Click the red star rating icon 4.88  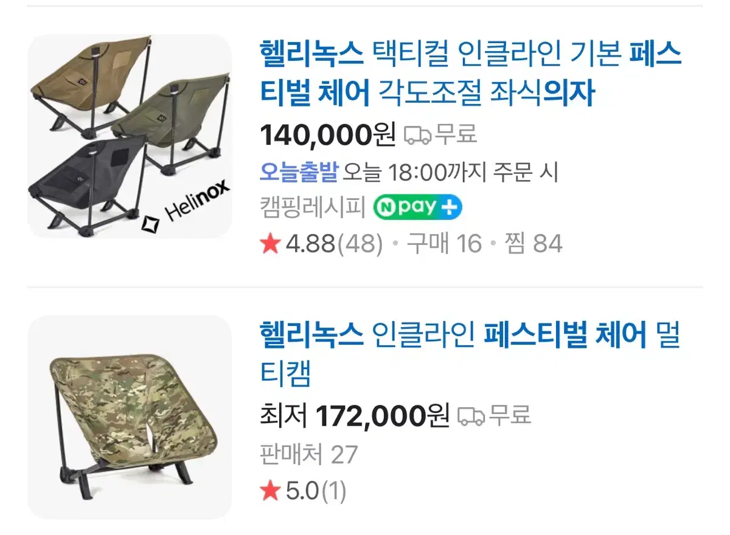pyautogui.click(x=269, y=244)
